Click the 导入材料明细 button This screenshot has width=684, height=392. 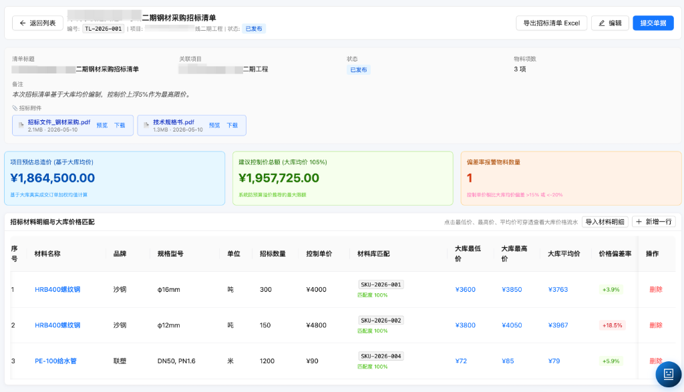[605, 222]
